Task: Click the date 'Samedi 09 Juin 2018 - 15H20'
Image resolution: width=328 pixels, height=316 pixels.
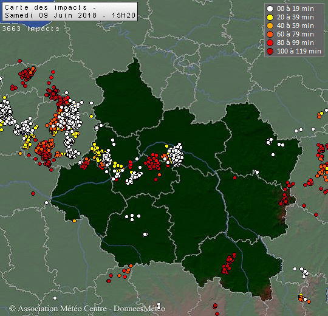Action: click(x=70, y=15)
